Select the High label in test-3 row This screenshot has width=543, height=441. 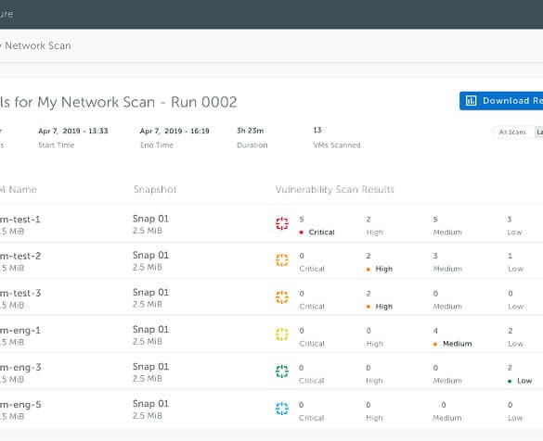pos(383,307)
